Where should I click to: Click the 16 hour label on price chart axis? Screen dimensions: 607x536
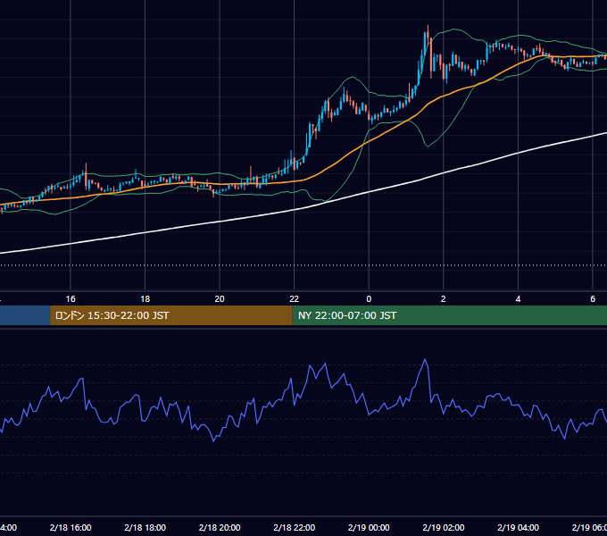pos(71,299)
